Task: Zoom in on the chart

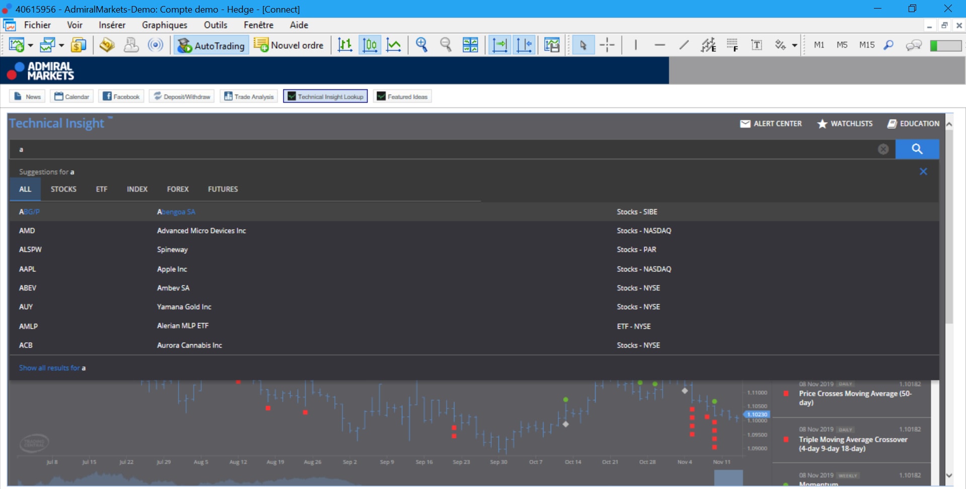Action: tap(422, 45)
